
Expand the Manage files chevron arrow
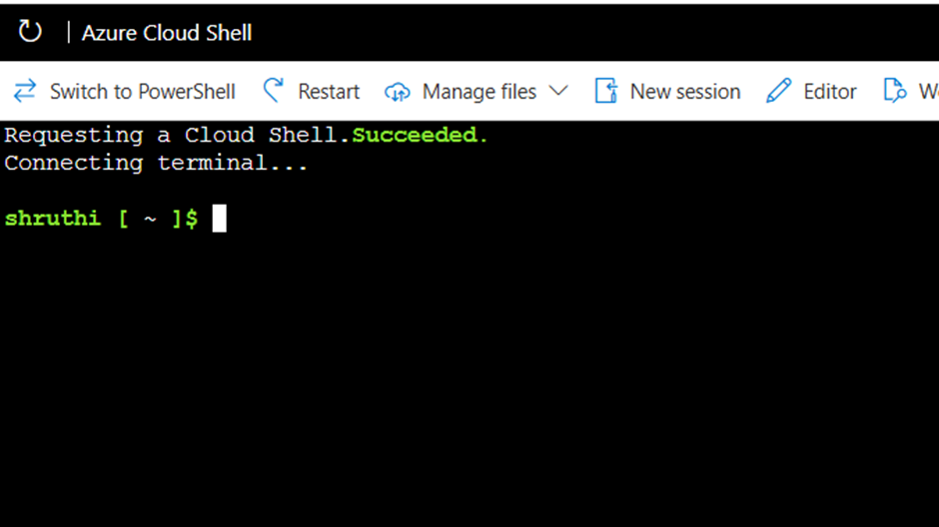click(x=558, y=91)
